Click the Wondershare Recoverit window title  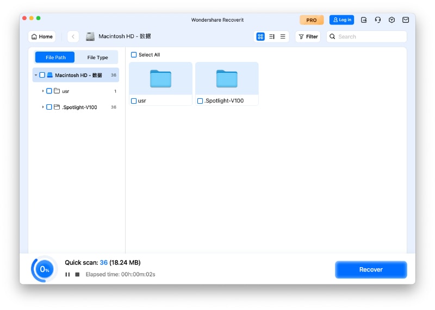pyautogui.click(x=217, y=20)
